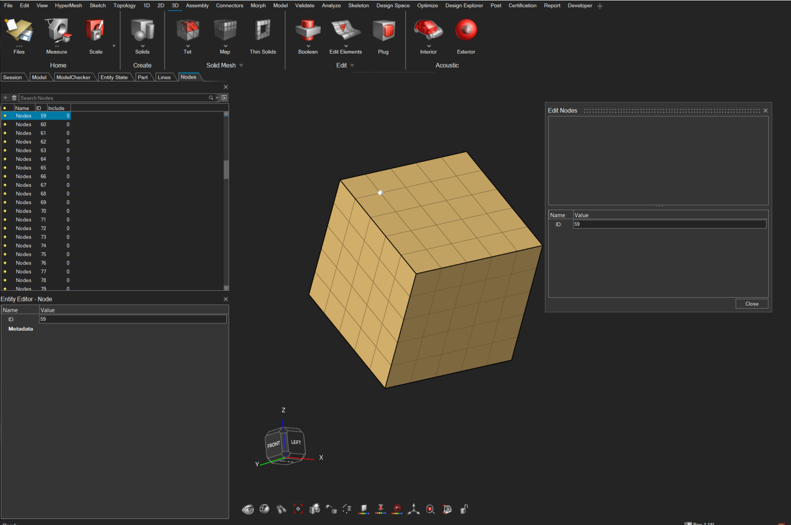The image size is (791, 525).
Task: Click the binoculars find icon
Action: pyautogui.click(x=281, y=509)
